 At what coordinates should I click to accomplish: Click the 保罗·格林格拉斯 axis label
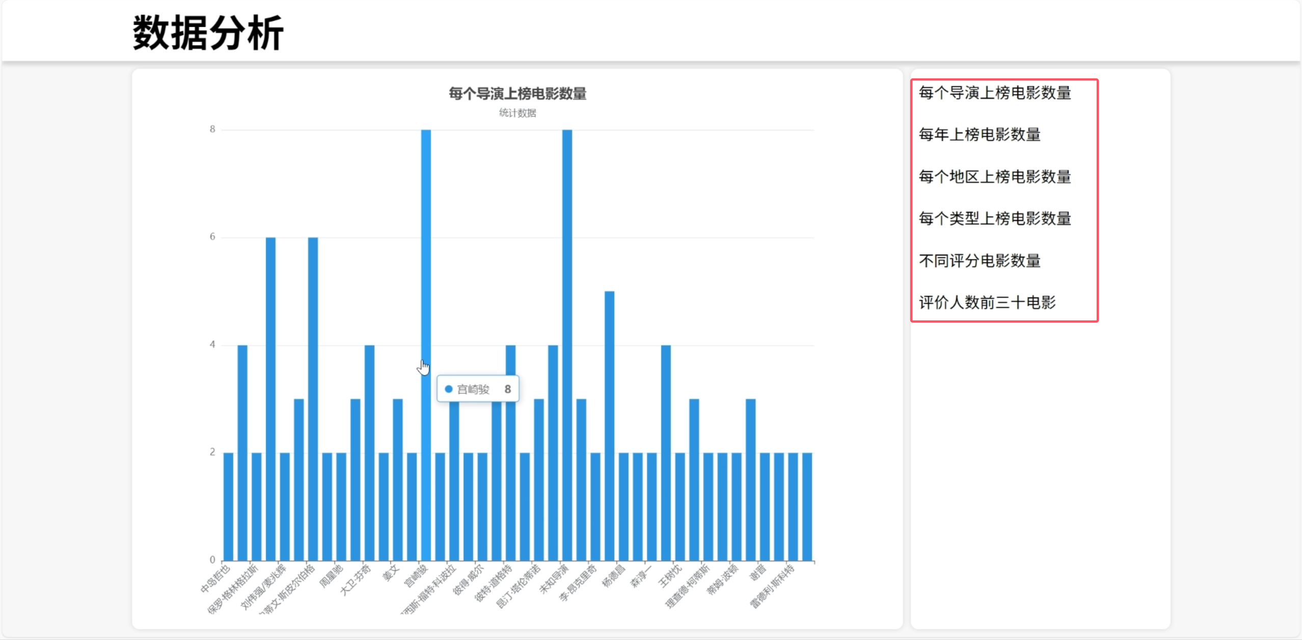(x=233, y=589)
